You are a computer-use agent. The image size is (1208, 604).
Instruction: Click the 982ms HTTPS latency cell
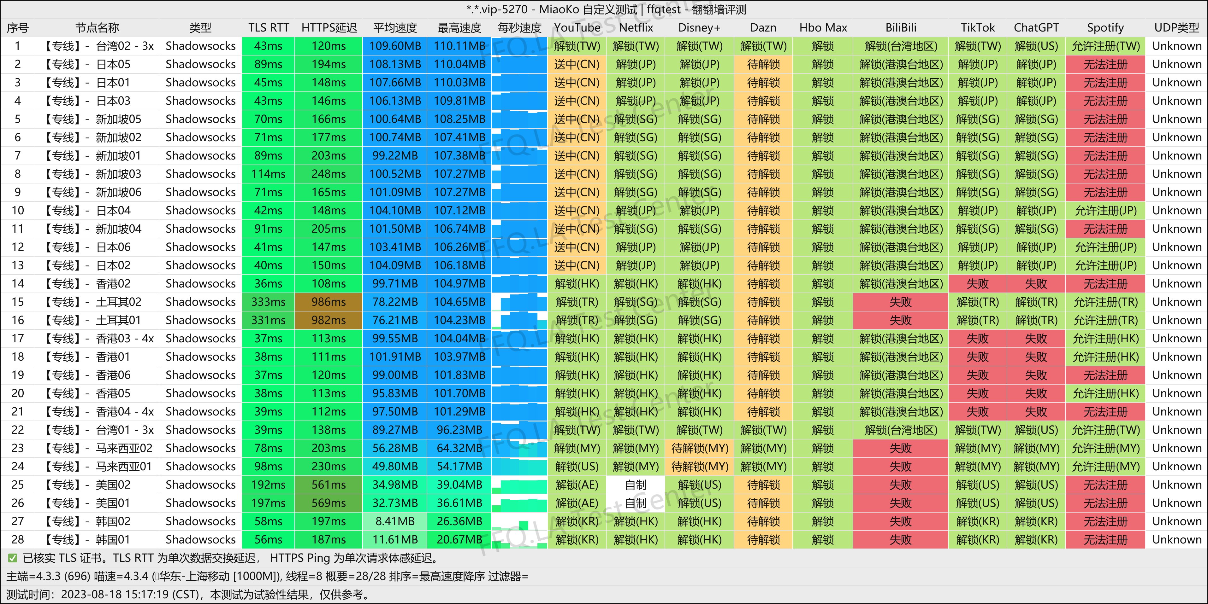329,320
